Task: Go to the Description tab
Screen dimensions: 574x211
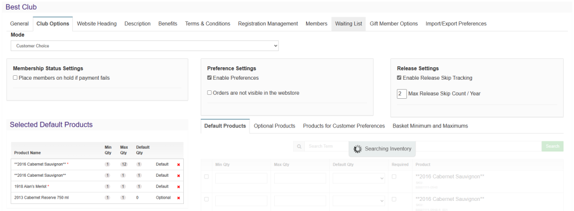Action: [137, 24]
